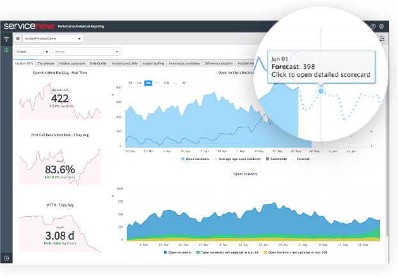Switch to the Tier analysis tab

pos(46,63)
